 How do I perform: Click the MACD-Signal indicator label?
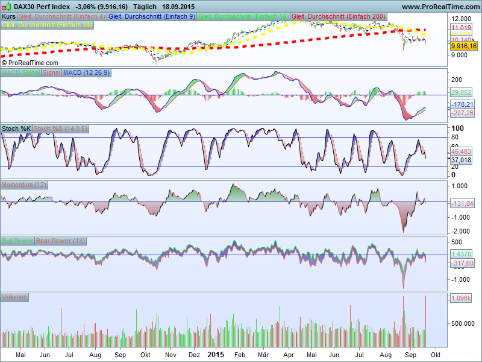tap(21, 72)
